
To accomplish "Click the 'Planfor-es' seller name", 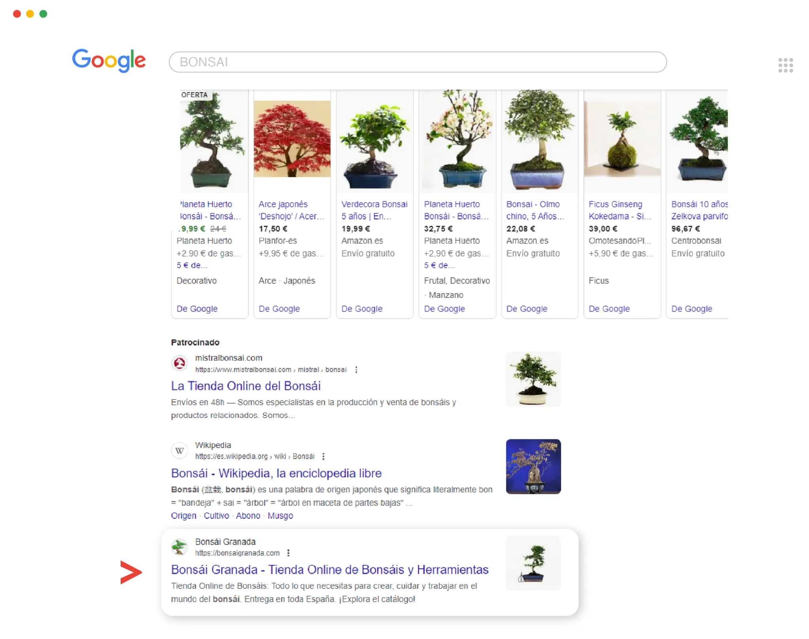I will tap(278, 241).
